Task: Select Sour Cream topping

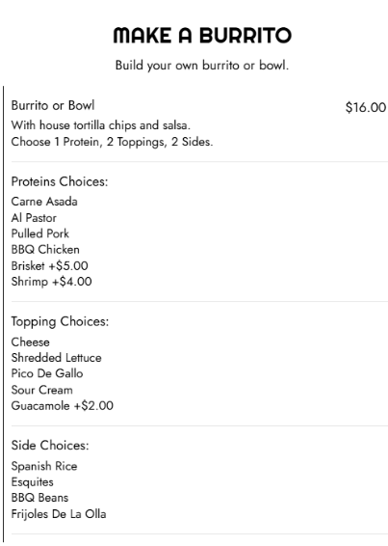Action: [41, 390]
